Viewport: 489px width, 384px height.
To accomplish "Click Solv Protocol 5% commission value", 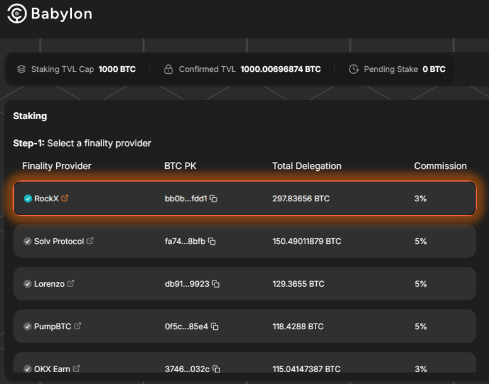I will click(421, 241).
